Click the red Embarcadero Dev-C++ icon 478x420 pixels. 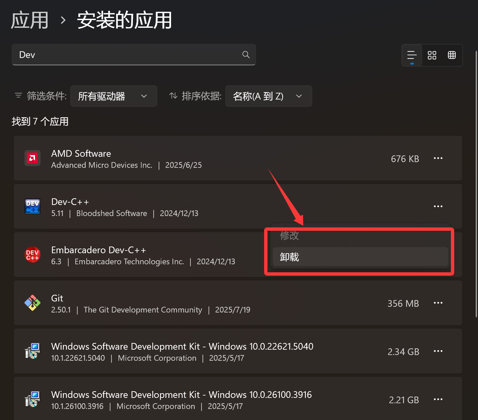[32, 255]
